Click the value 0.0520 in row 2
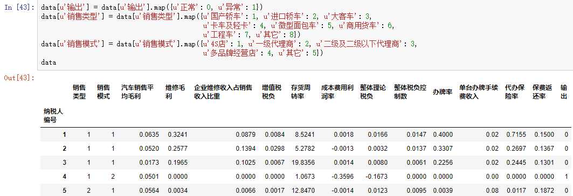Viewport: 573px width, 196px height. [x=149, y=149]
